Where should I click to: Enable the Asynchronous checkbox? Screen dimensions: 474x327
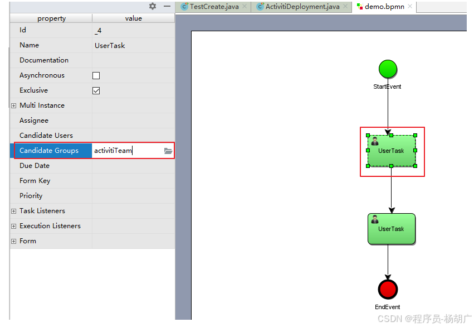point(95,75)
